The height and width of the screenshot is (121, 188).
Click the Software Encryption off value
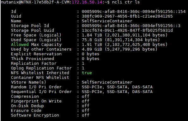tap(86, 115)
